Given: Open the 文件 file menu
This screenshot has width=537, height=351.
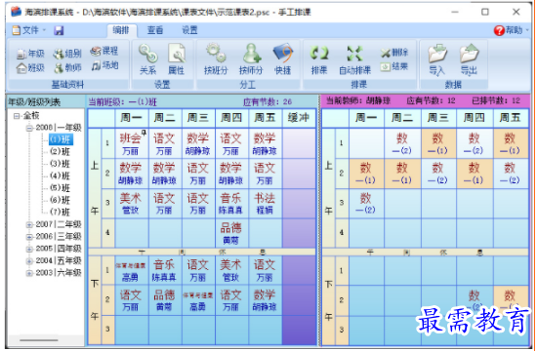Looking at the screenshot, I should pos(29,30).
